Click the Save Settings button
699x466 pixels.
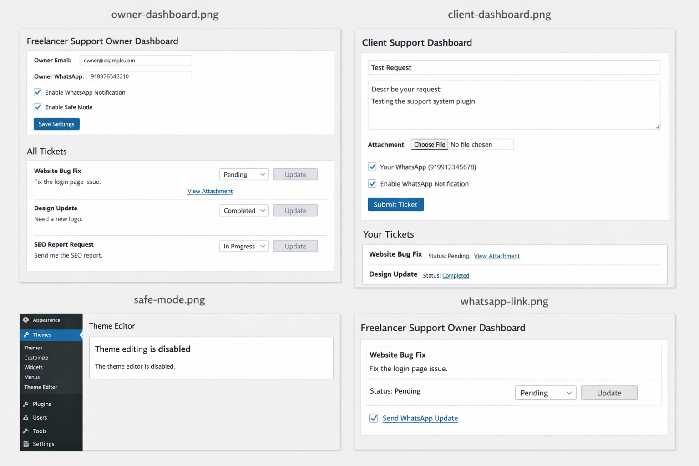tap(56, 124)
